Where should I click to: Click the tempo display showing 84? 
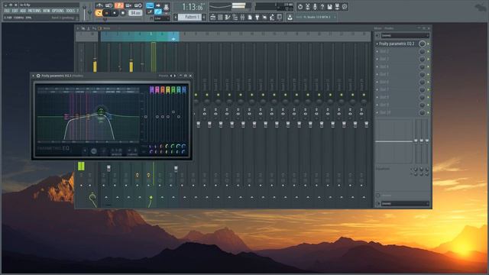[135, 13]
